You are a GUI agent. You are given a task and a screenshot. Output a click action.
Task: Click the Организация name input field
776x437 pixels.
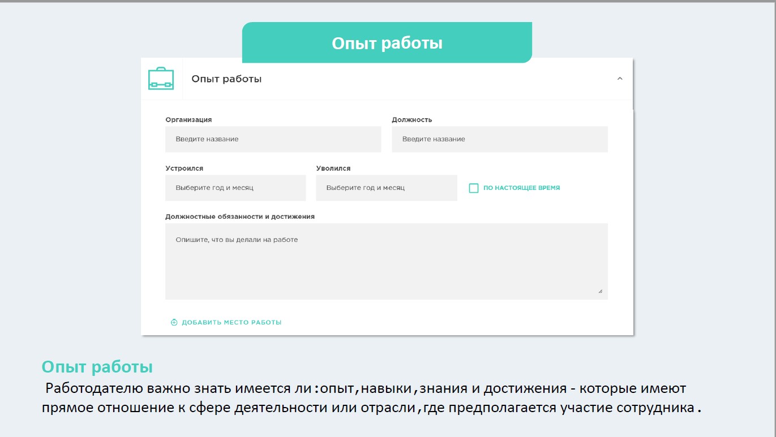pos(273,139)
